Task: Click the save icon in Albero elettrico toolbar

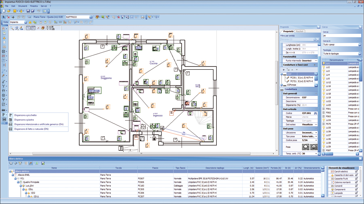Action: click(x=43, y=163)
